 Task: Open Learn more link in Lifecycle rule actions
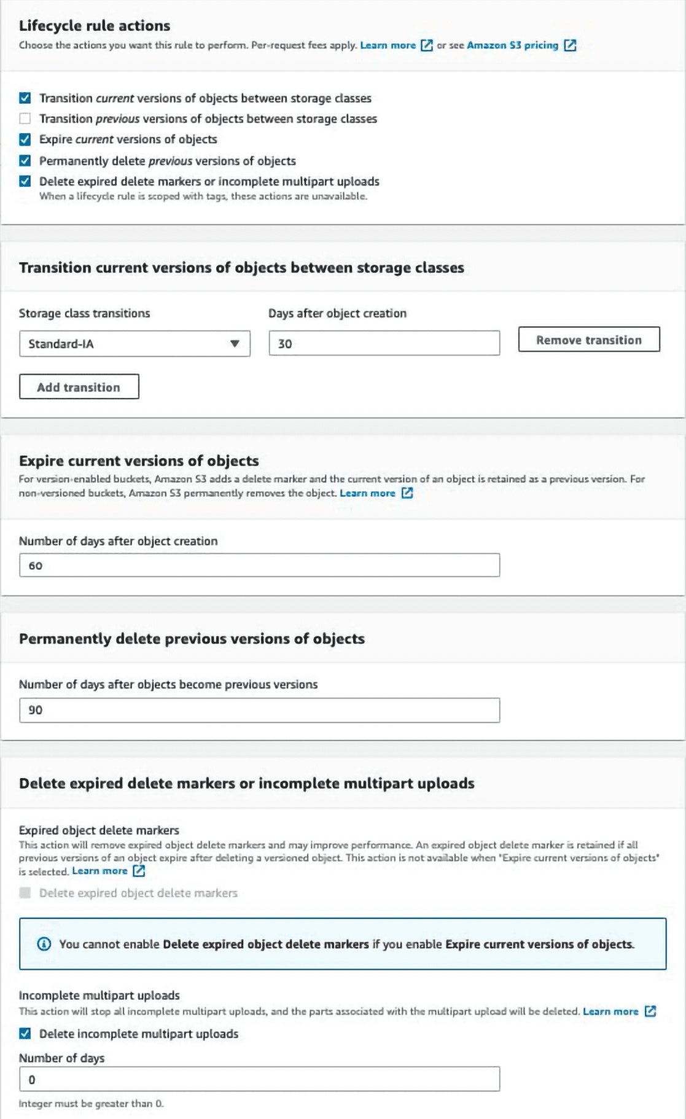(x=388, y=45)
